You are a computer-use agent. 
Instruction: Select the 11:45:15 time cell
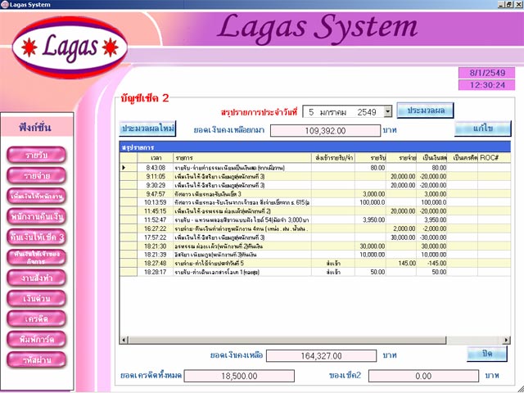pyautogui.click(x=156, y=211)
